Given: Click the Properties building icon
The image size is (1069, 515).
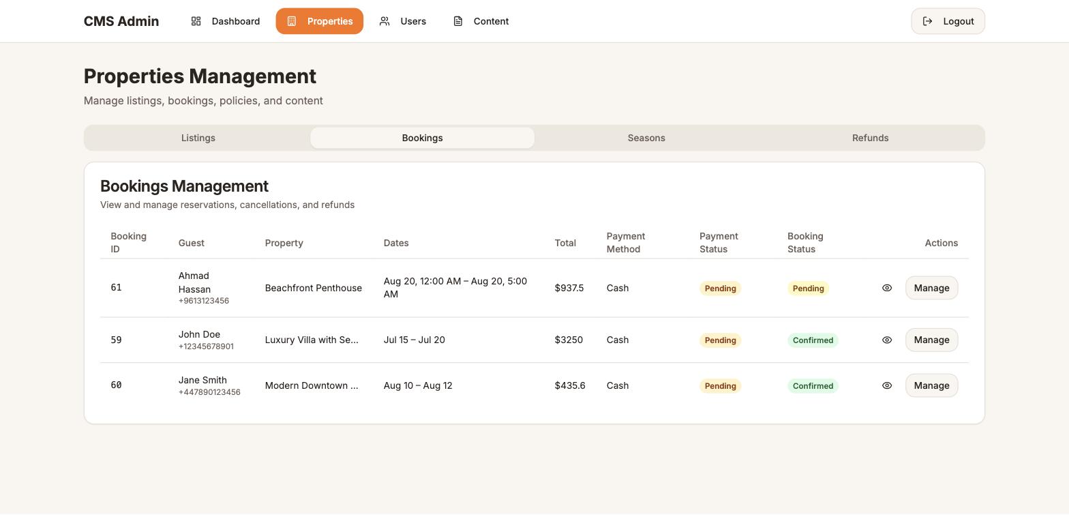Looking at the screenshot, I should (291, 21).
